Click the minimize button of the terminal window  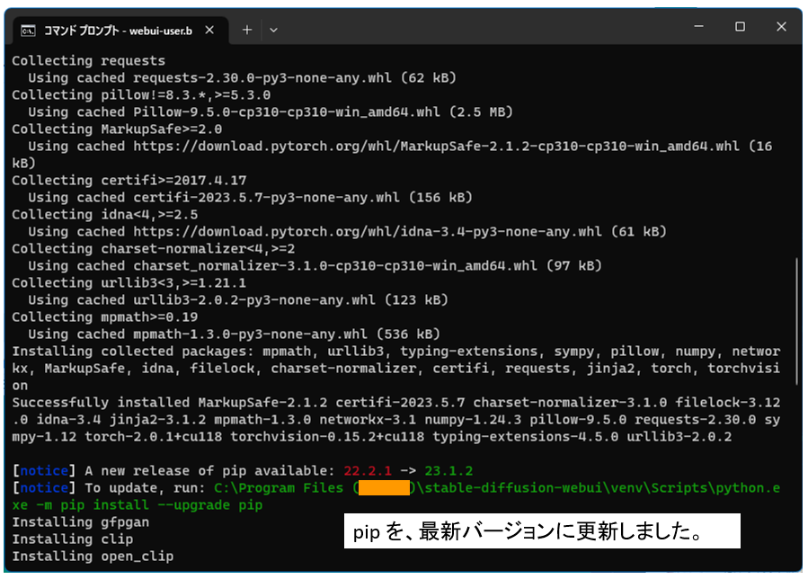pyautogui.click(x=699, y=29)
